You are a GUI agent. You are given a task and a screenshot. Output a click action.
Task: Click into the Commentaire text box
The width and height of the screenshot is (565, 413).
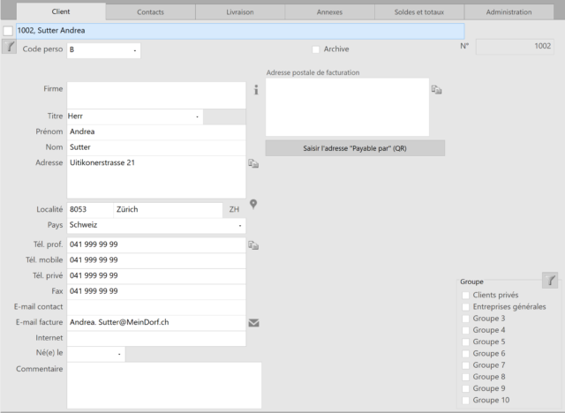tap(164, 385)
